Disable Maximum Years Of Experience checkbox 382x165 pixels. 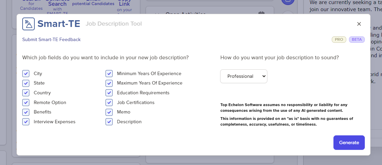pyautogui.click(x=109, y=83)
